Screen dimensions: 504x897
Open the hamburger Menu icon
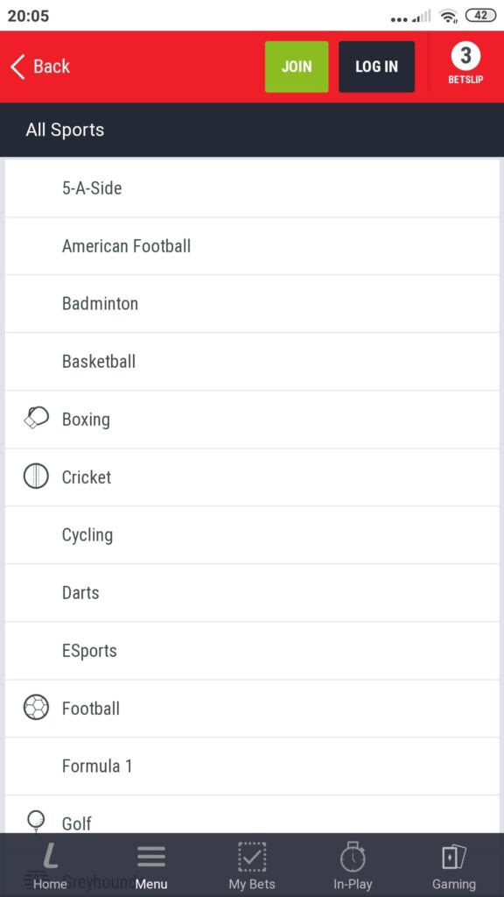point(151,857)
